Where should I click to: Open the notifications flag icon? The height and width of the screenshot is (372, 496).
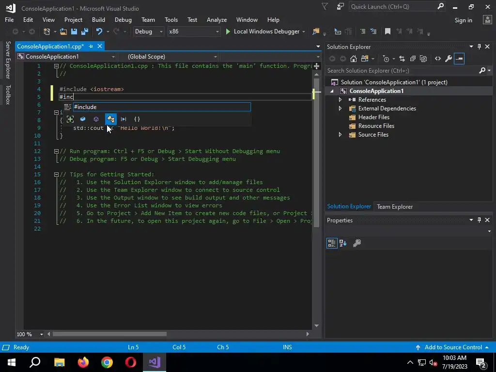click(x=325, y=7)
